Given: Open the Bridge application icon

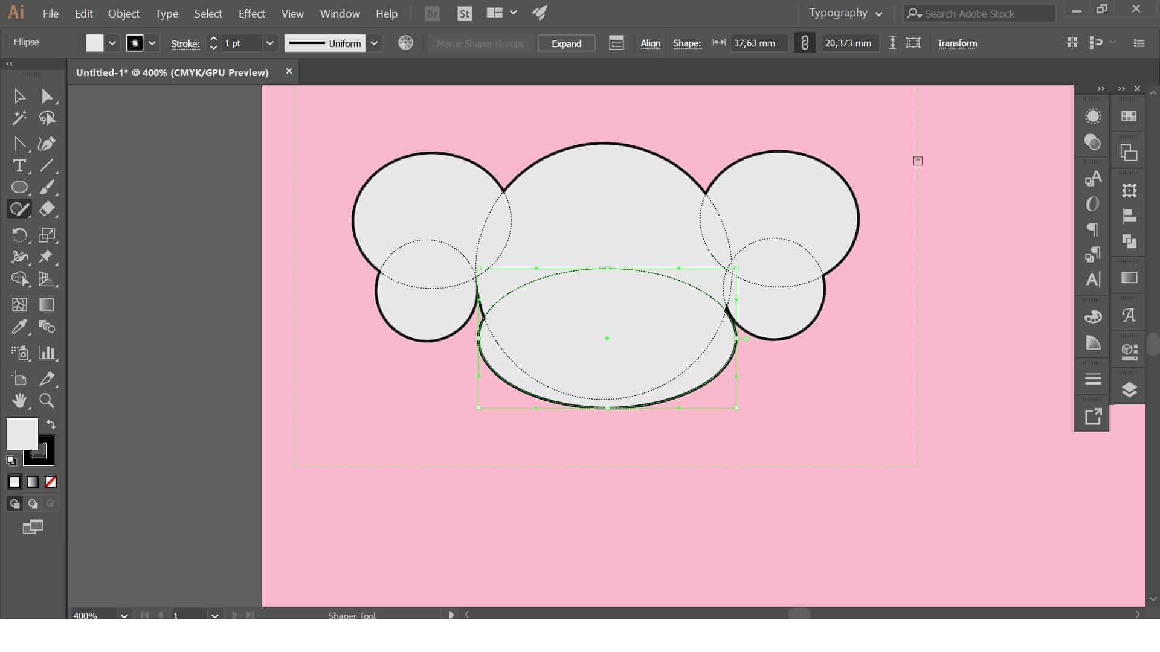Looking at the screenshot, I should (433, 13).
